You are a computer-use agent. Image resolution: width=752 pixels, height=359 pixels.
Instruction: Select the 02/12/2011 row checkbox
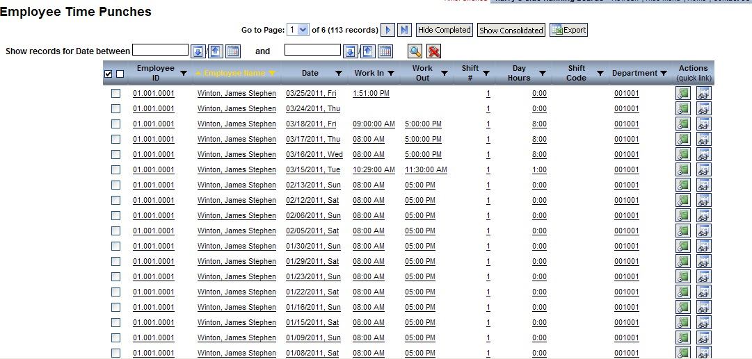click(115, 200)
